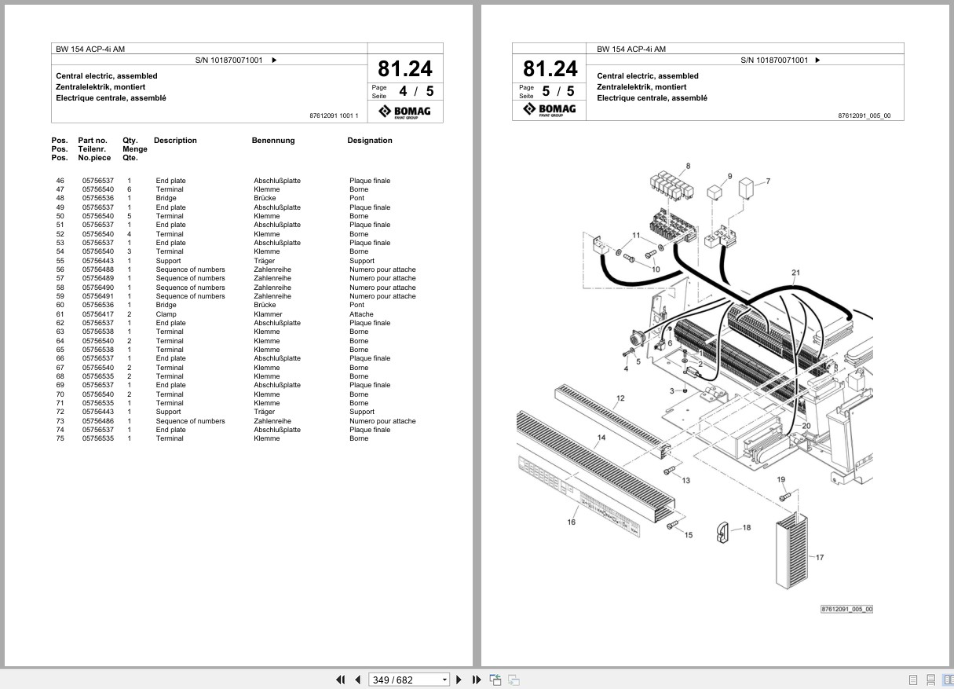Go to the next page
Screen dimensions: 954x689
click(459, 680)
